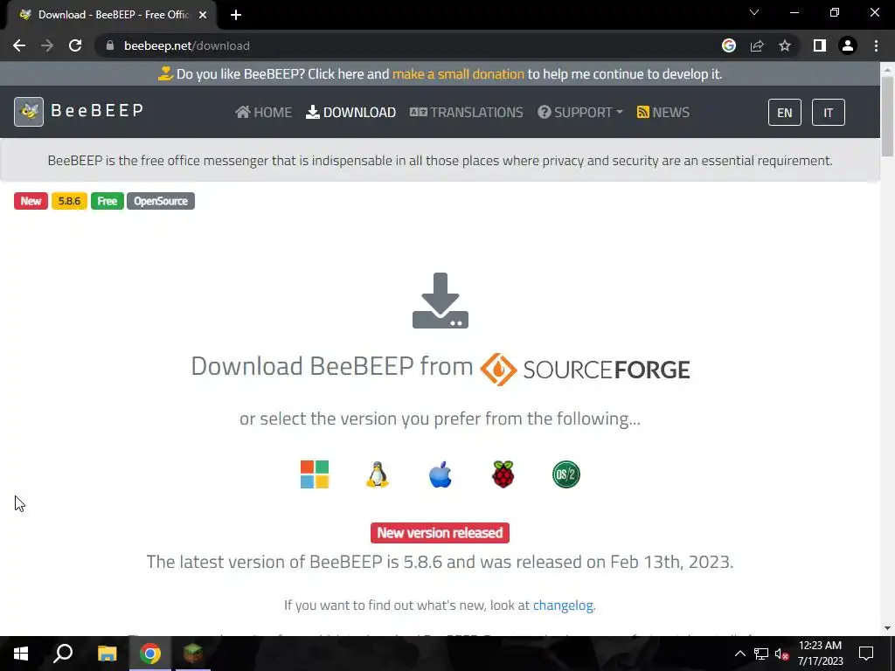The height and width of the screenshot is (671, 895).
Task: Click scrollbar down arrow
Action: (x=887, y=629)
